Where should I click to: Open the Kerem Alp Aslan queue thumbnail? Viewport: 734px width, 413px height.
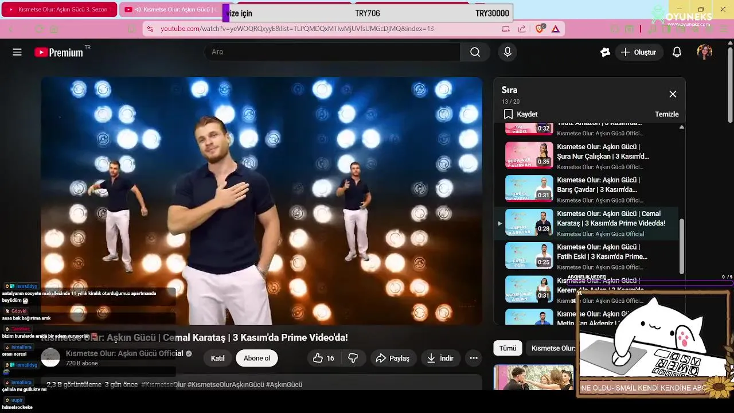click(x=529, y=289)
